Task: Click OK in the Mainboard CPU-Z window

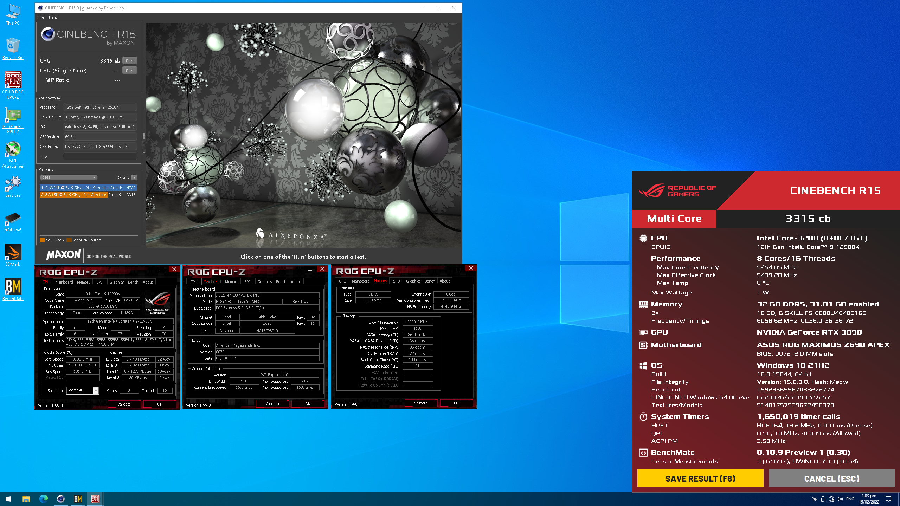Action: [x=308, y=404]
